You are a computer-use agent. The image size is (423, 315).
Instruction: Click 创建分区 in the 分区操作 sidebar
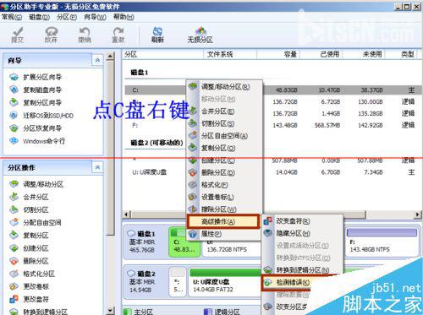[36, 248]
